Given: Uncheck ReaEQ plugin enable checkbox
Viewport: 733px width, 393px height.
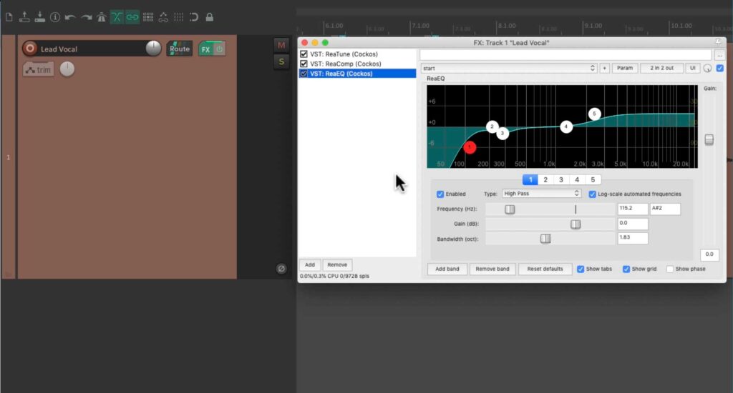Looking at the screenshot, I should [x=304, y=74].
